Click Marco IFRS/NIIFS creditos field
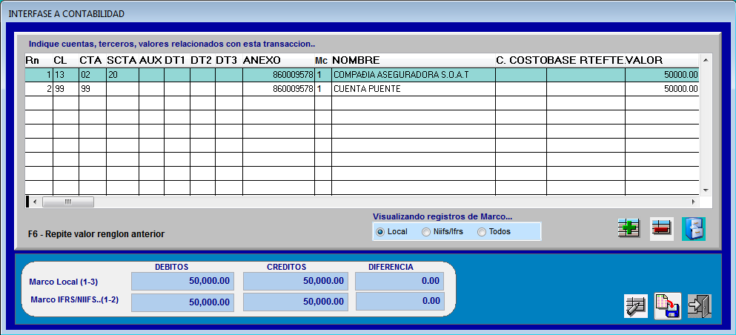Image resolution: width=736 pixels, height=335 pixels. (296, 301)
